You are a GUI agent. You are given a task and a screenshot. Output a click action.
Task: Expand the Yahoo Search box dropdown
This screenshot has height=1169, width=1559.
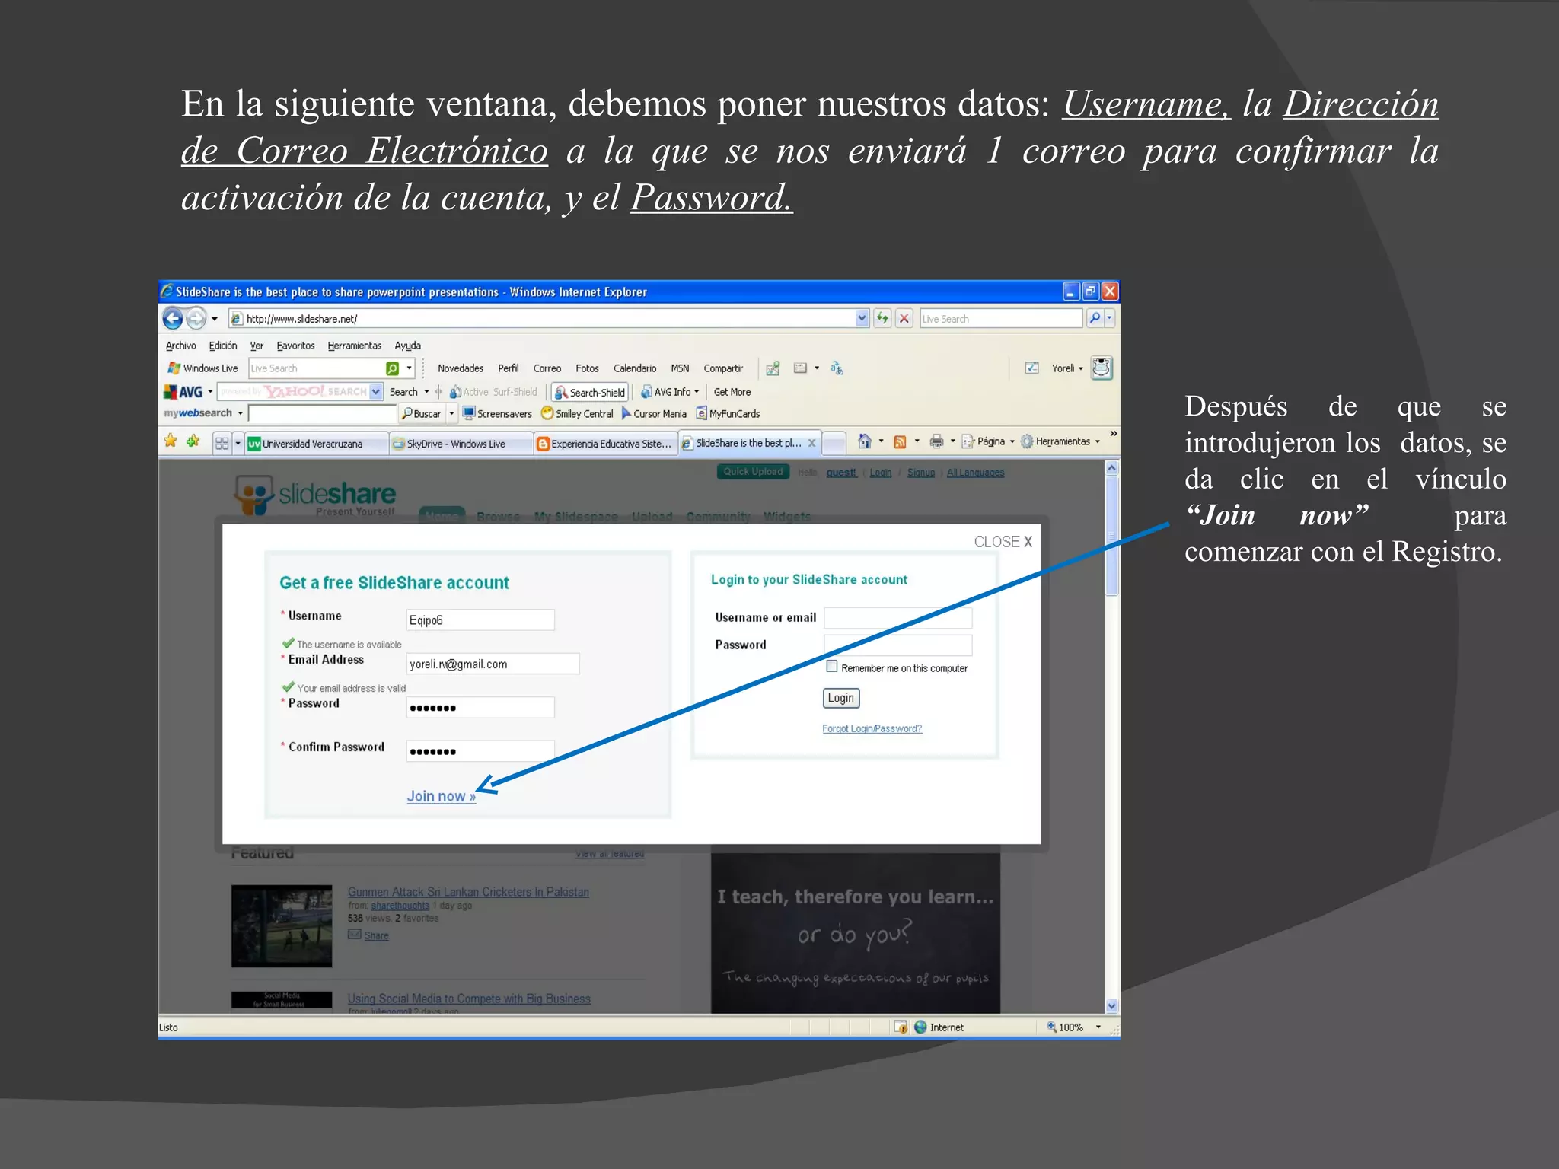point(376,392)
